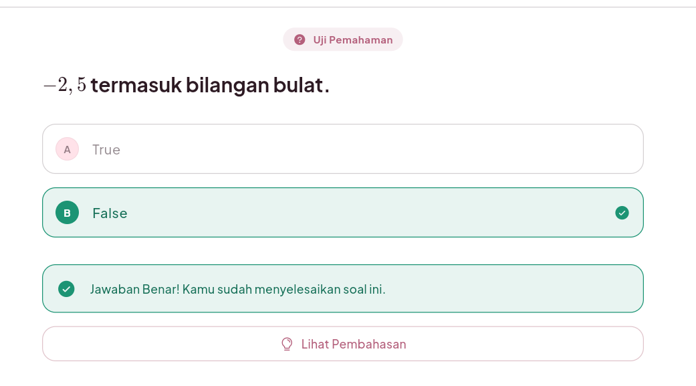Click the green checkmark icon on option False
The width and height of the screenshot is (696, 386).
622,213
